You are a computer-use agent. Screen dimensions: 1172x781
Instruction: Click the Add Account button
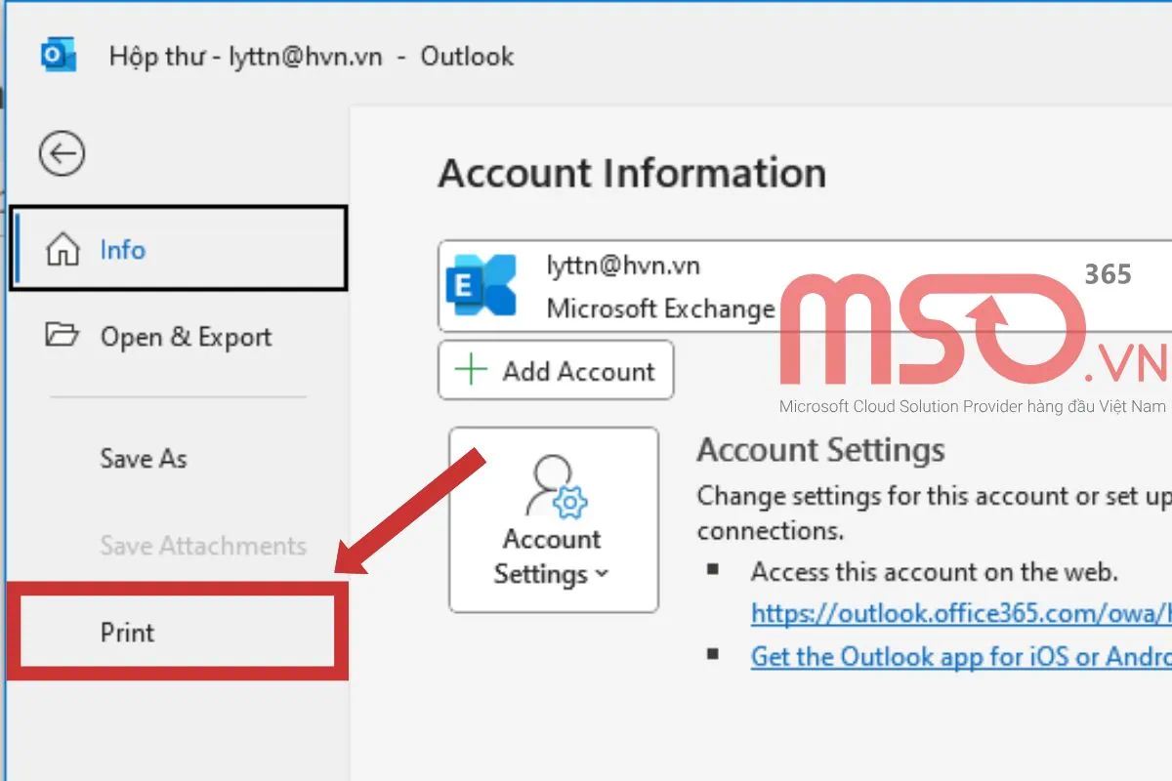tap(555, 370)
